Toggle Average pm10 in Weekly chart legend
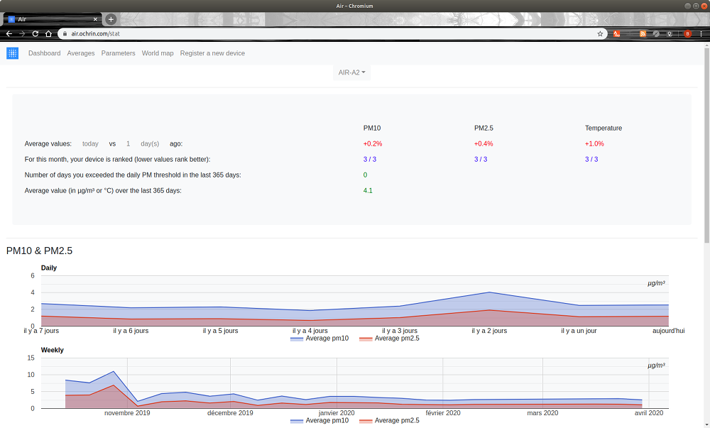The height and width of the screenshot is (428, 710). pos(319,421)
